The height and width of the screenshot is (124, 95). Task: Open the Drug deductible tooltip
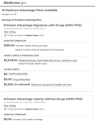[x=22, y=80]
